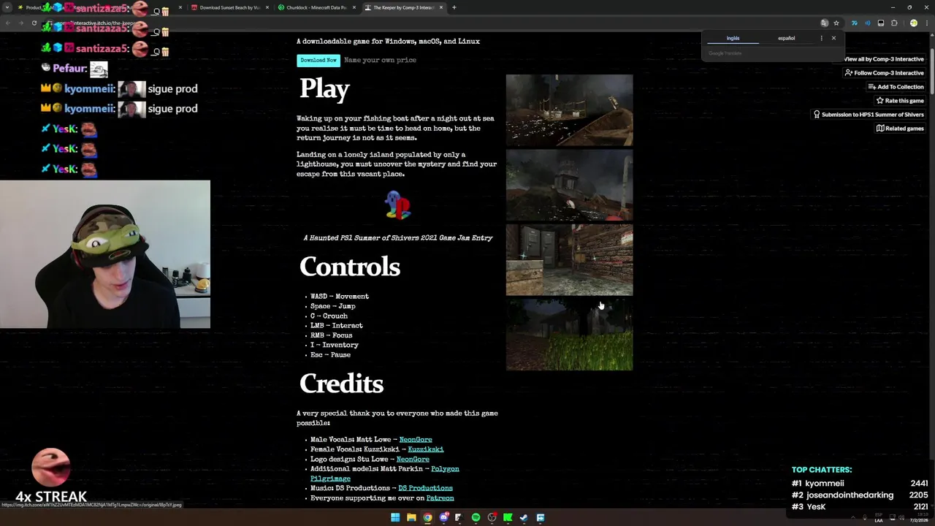This screenshot has width=935, height=526.
Task: Open the lighthouse island screenshot thumbnail
Action: tap(569, 186)
